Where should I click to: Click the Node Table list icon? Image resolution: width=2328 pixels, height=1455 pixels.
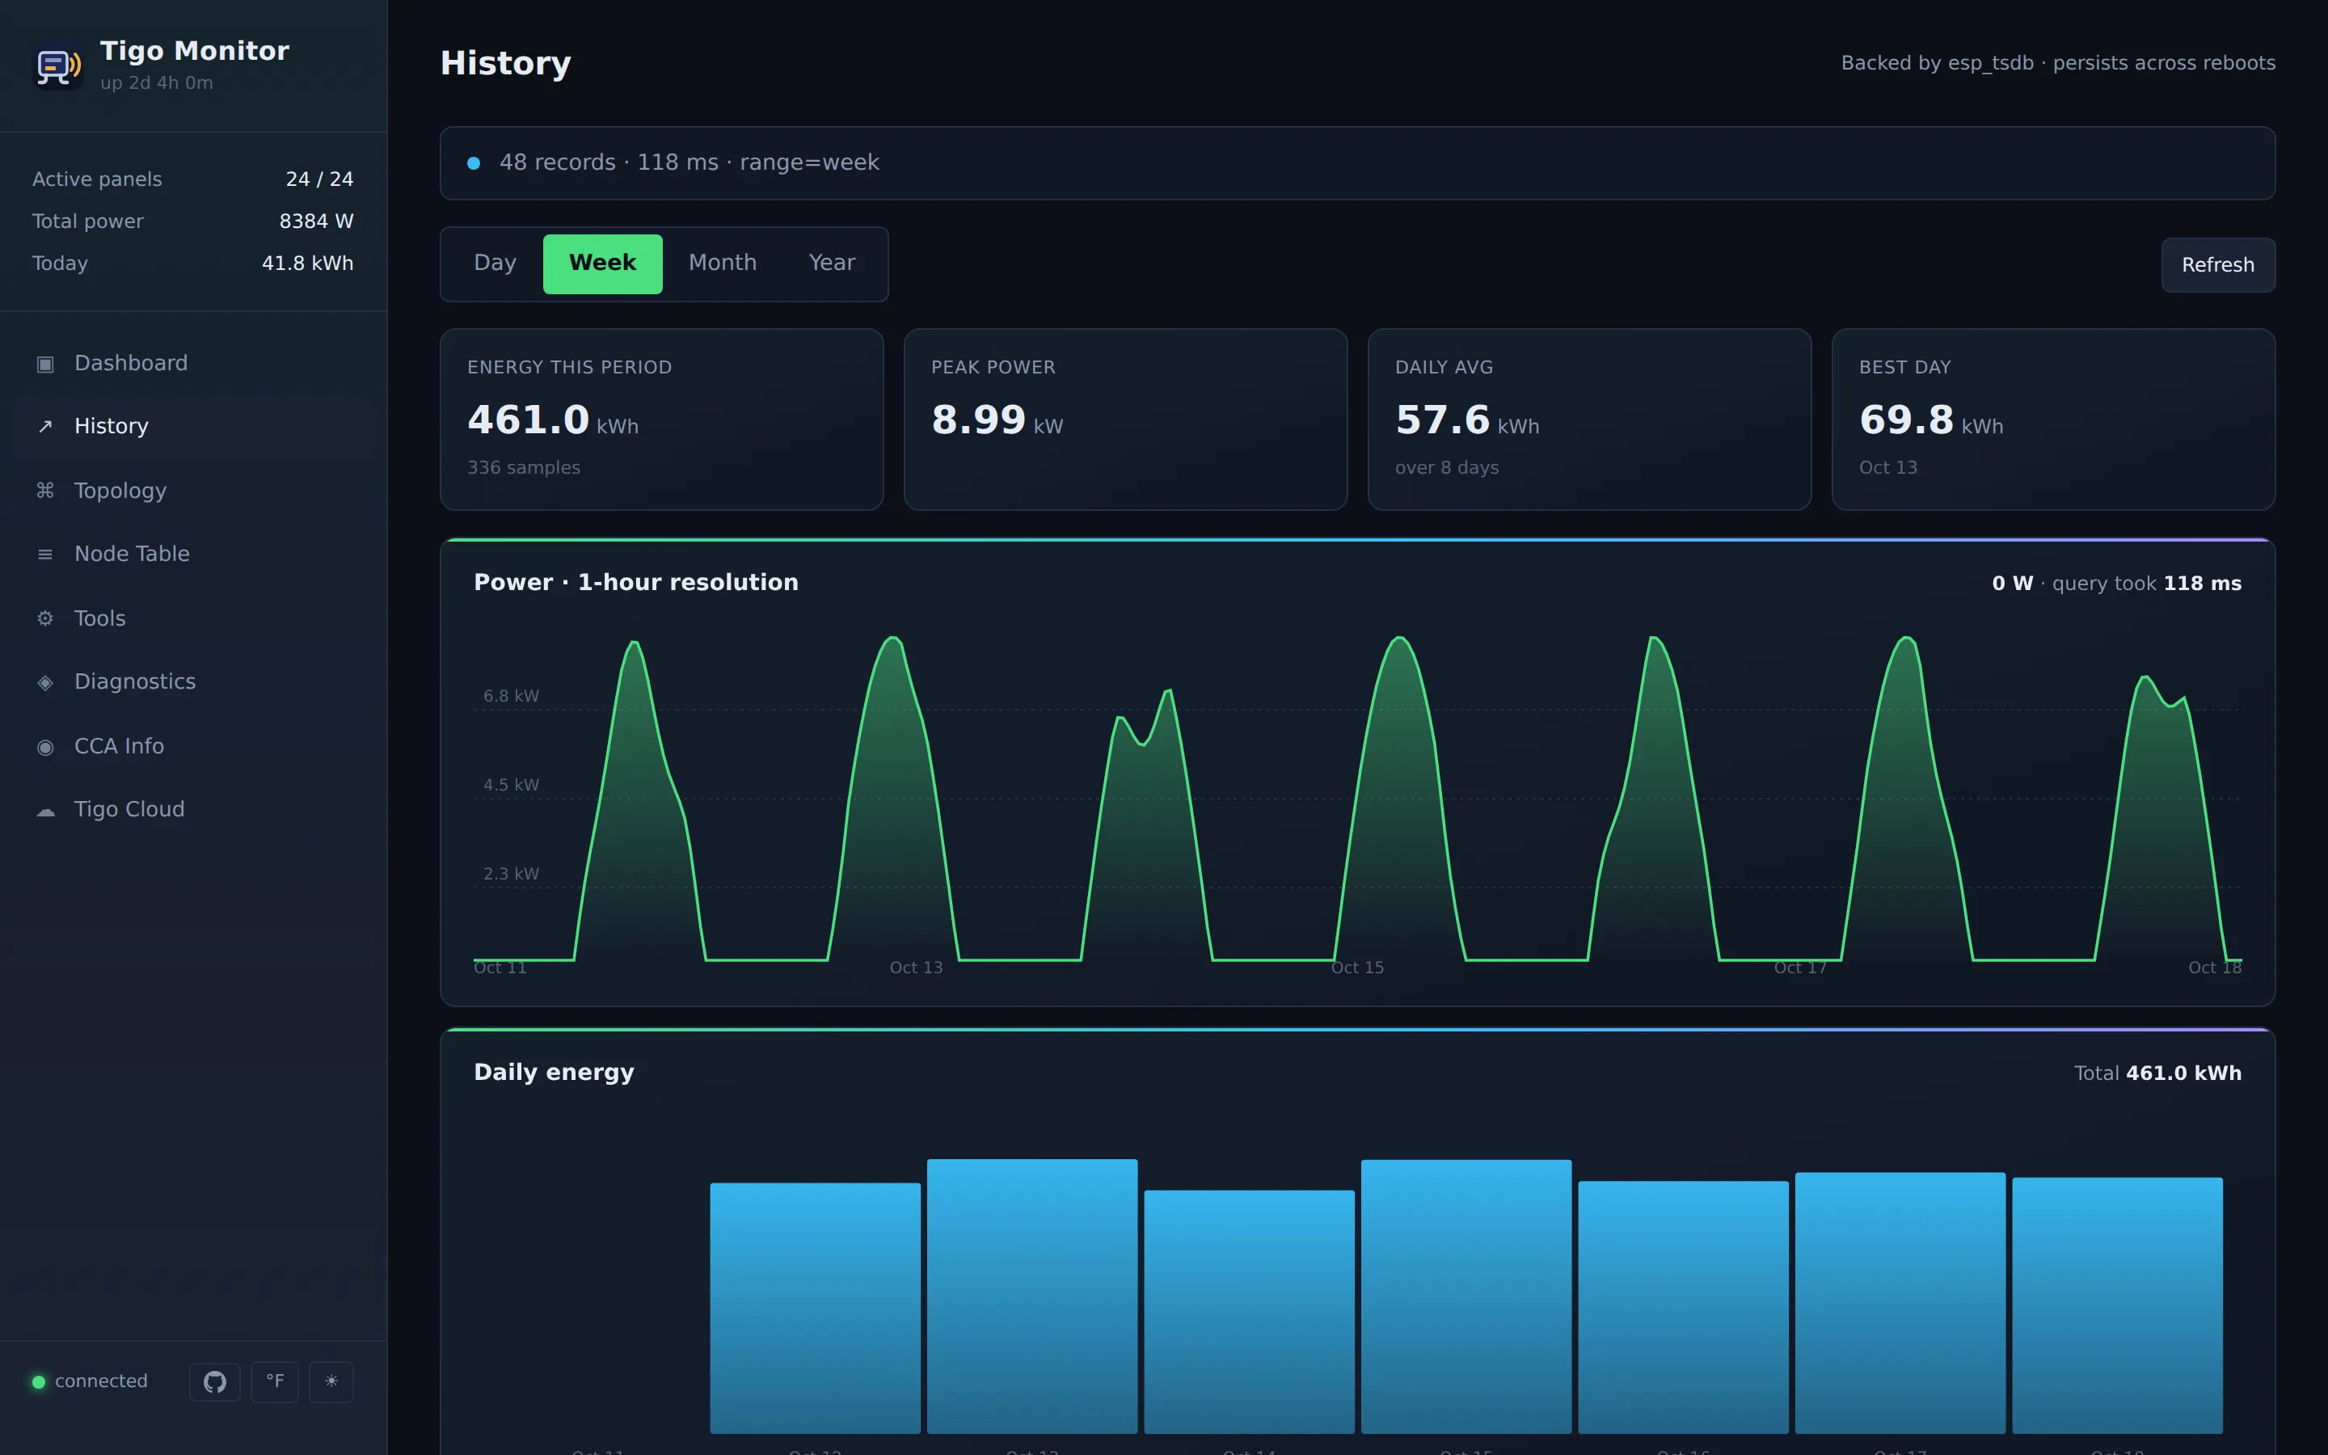click(x=45, y=555)
